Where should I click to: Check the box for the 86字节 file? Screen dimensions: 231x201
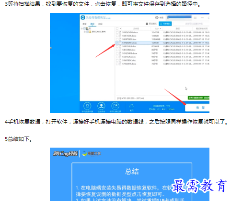coord(117,50)
